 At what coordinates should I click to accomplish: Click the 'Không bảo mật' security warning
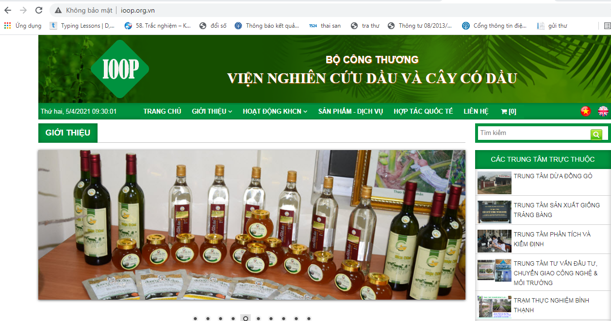point(83,10)
